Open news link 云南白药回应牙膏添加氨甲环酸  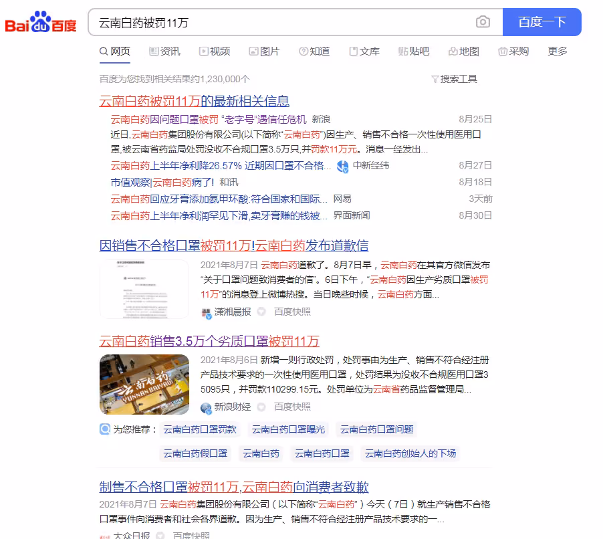pos(219,199)
